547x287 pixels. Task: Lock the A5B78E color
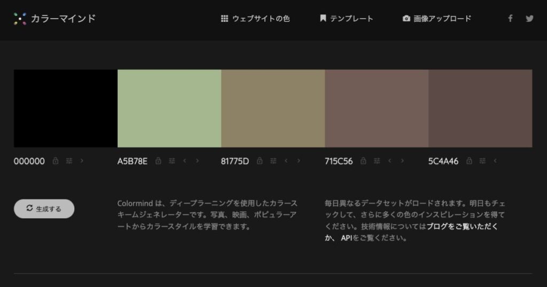click(x=158, y=161)
